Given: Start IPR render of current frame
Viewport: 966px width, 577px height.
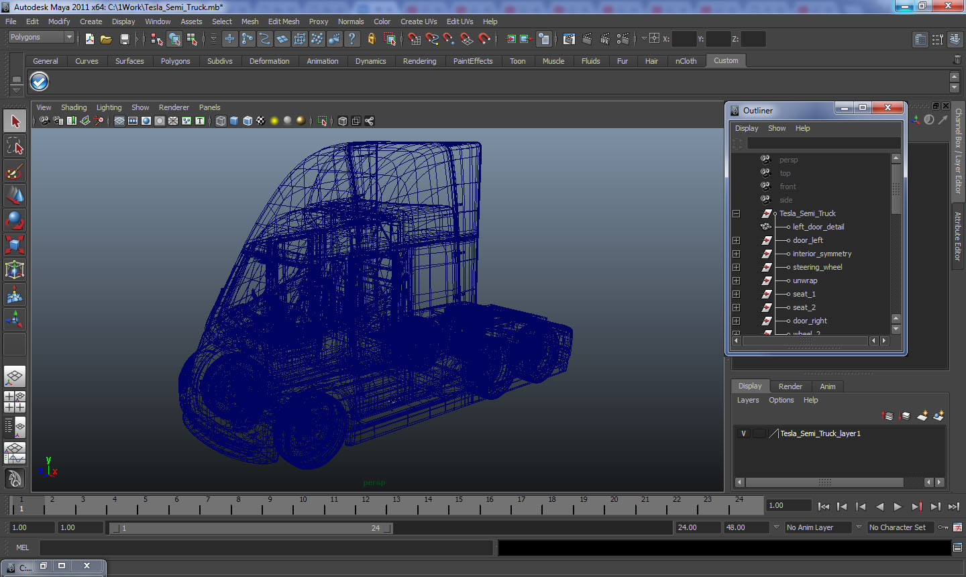Looking at the screenshot, I should [604, 39].
